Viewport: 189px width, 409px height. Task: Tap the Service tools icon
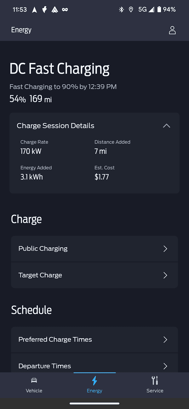[x=155, y=380]
